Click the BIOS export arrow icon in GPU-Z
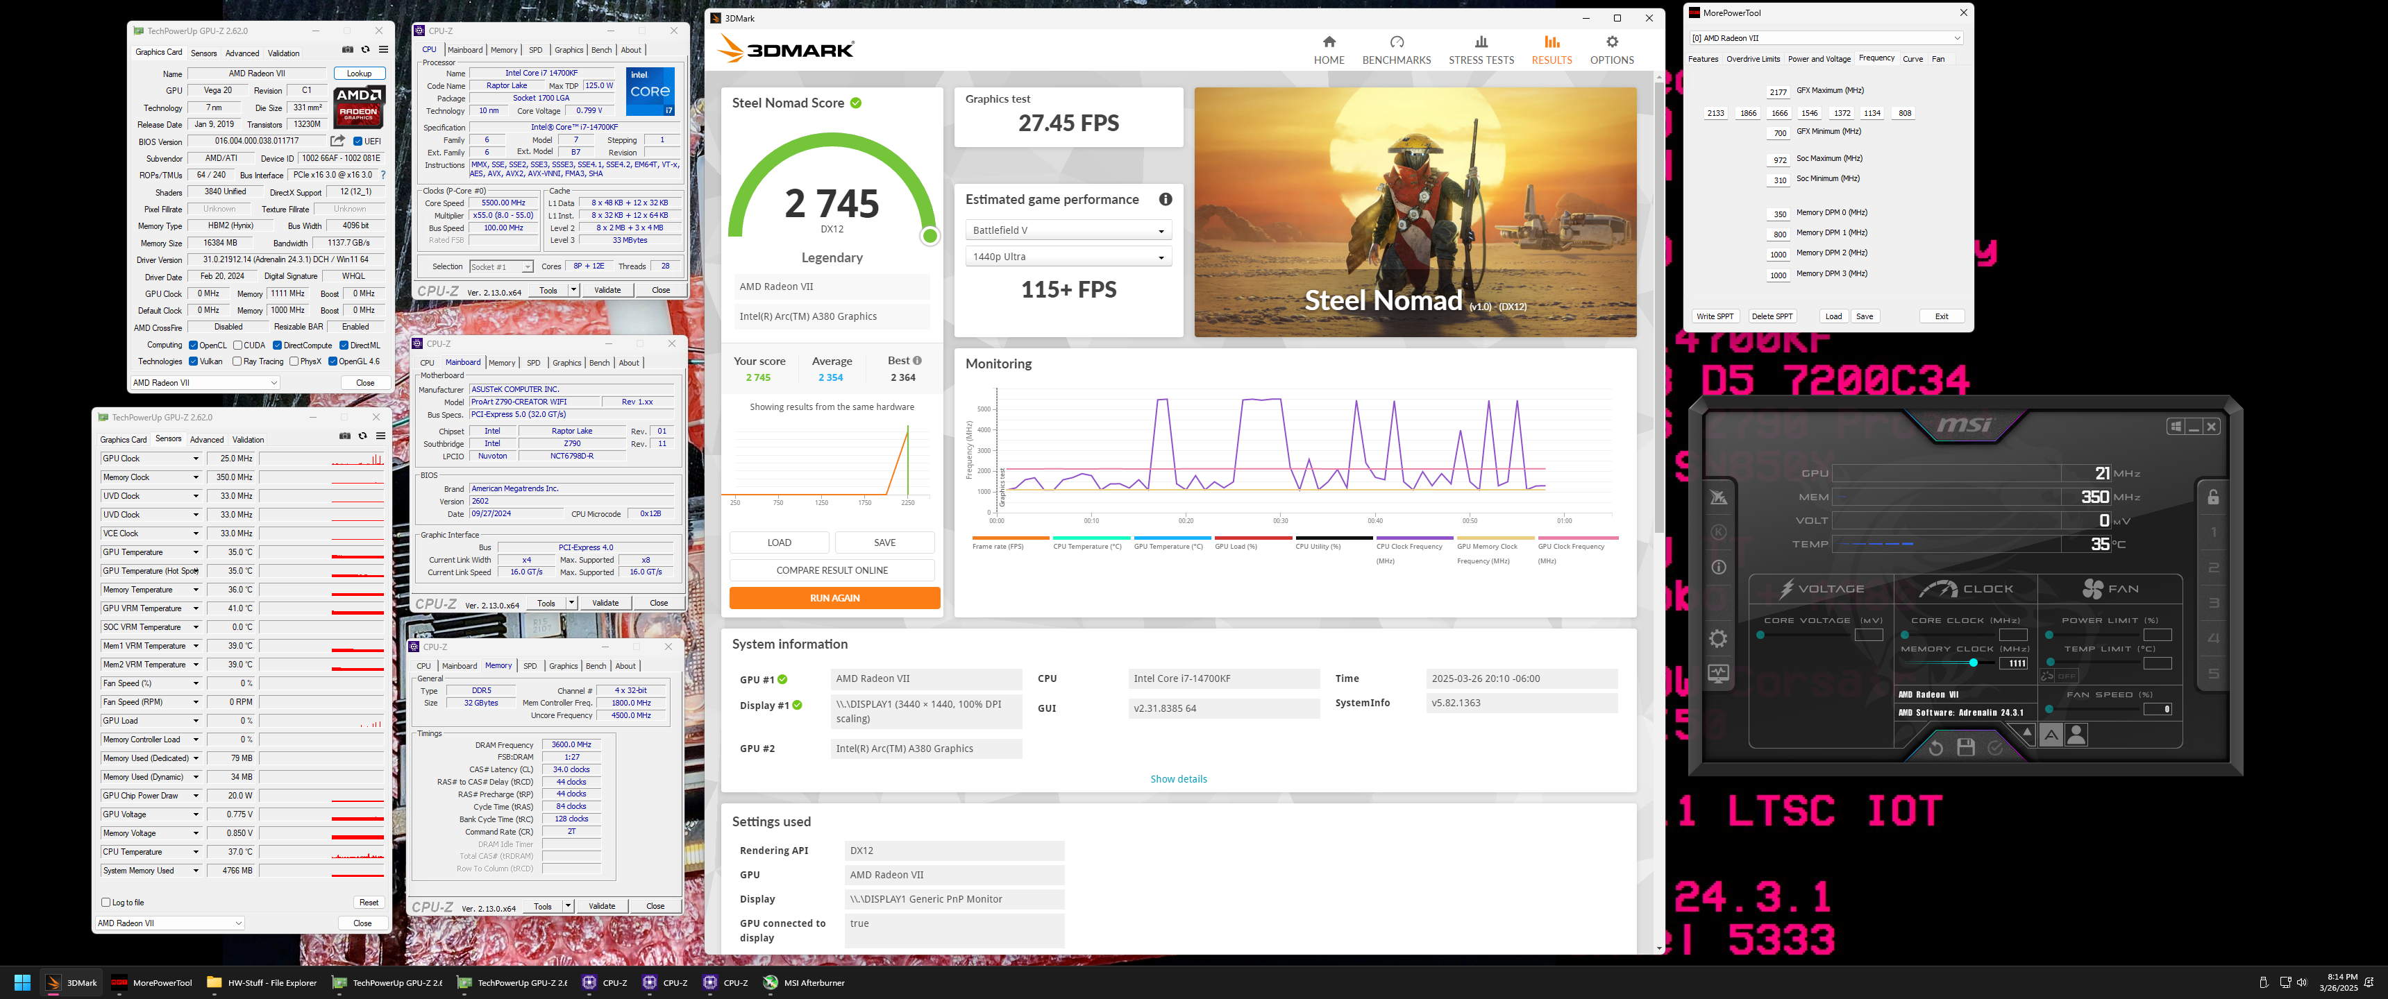 click(x=337, y=141)
